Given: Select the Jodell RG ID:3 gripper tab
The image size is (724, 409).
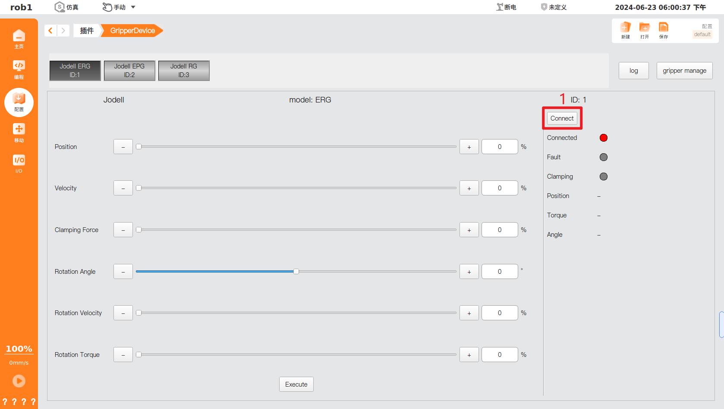Looking at the screenshot, I should [x=183, y=70].
